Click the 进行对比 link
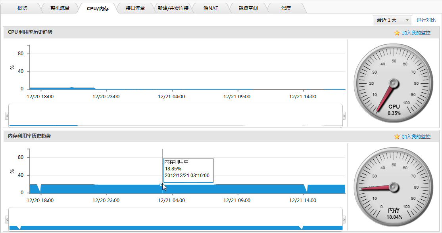The height and width of the screenshot is (233, 442). pos(426,20)
